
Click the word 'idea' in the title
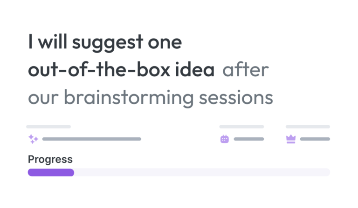point(195,70)
